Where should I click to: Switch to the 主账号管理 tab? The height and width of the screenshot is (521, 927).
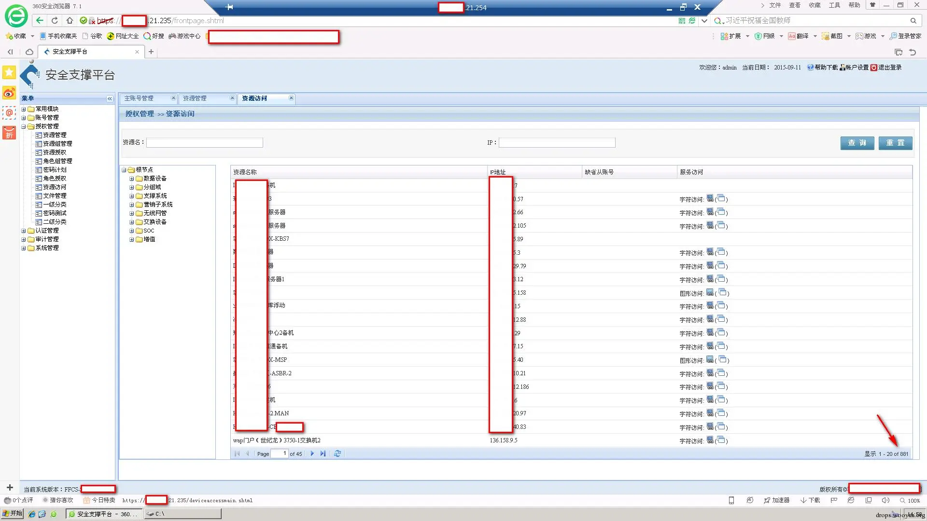[x=139, y=98]
